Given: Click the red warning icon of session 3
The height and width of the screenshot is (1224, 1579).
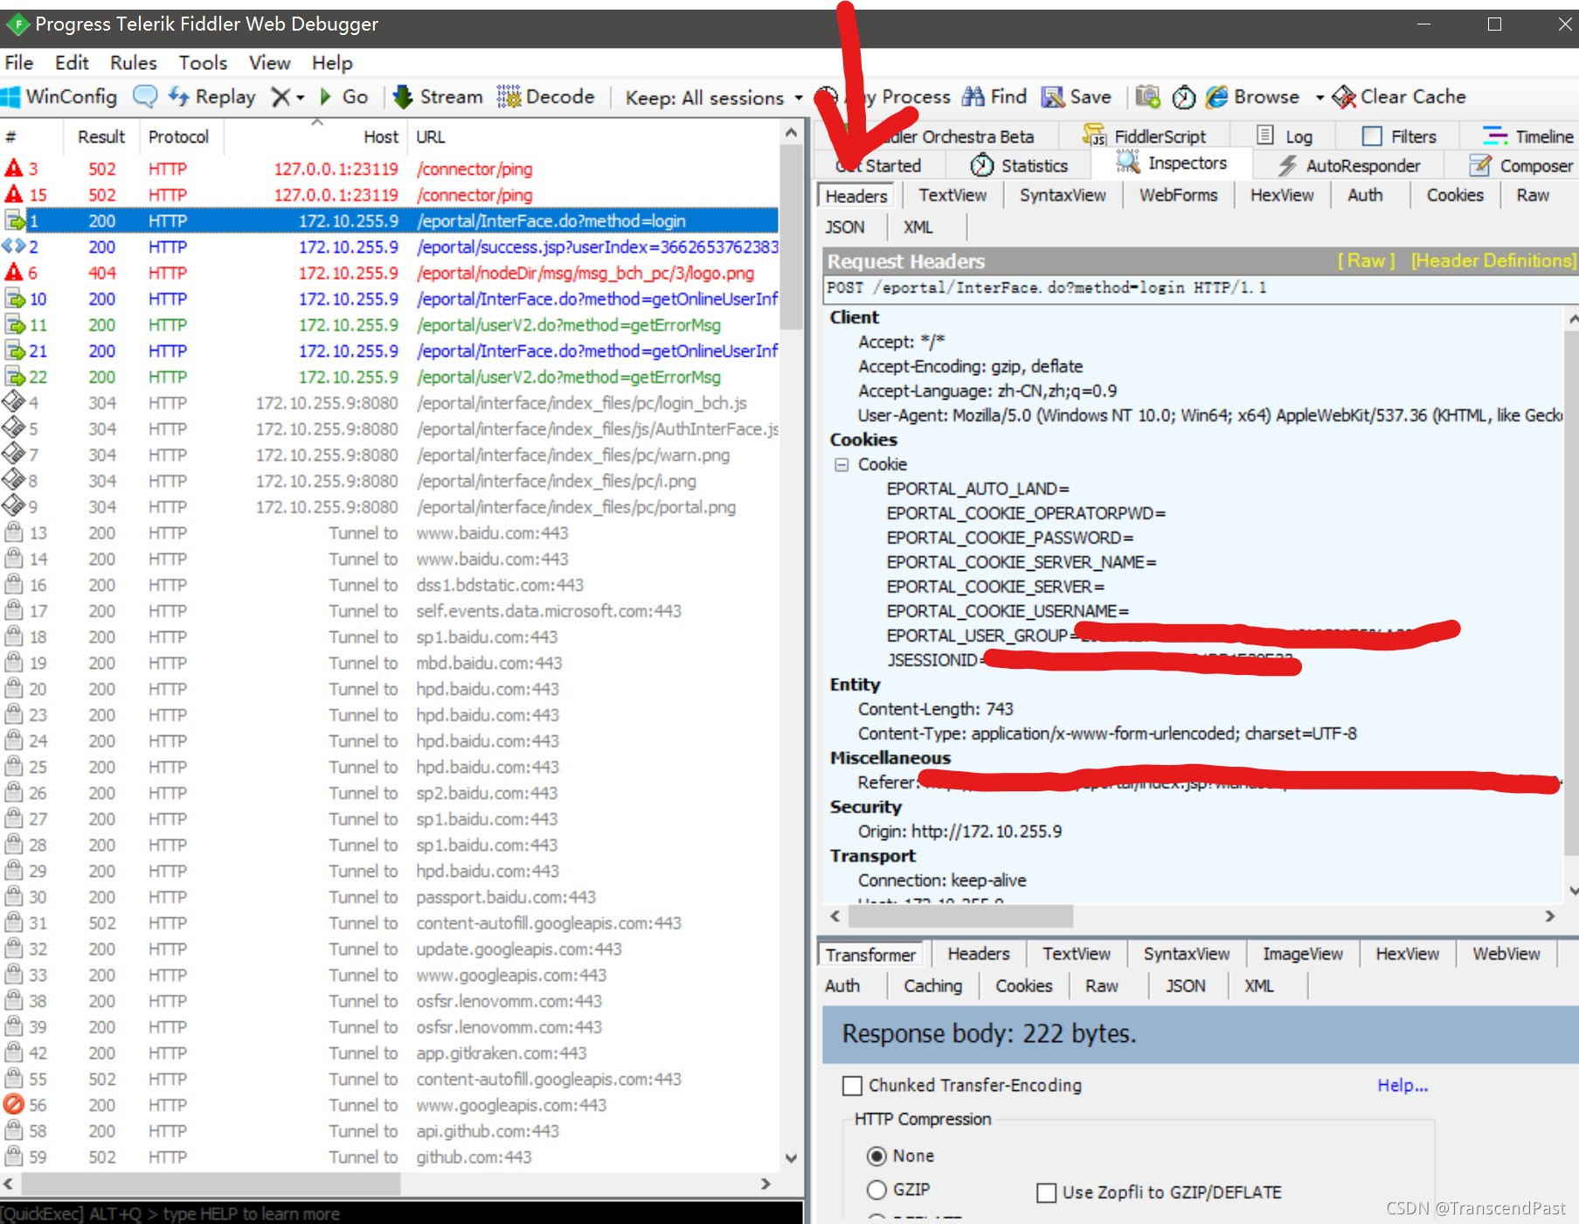Looking at the screenshot, I should [14, 168].
